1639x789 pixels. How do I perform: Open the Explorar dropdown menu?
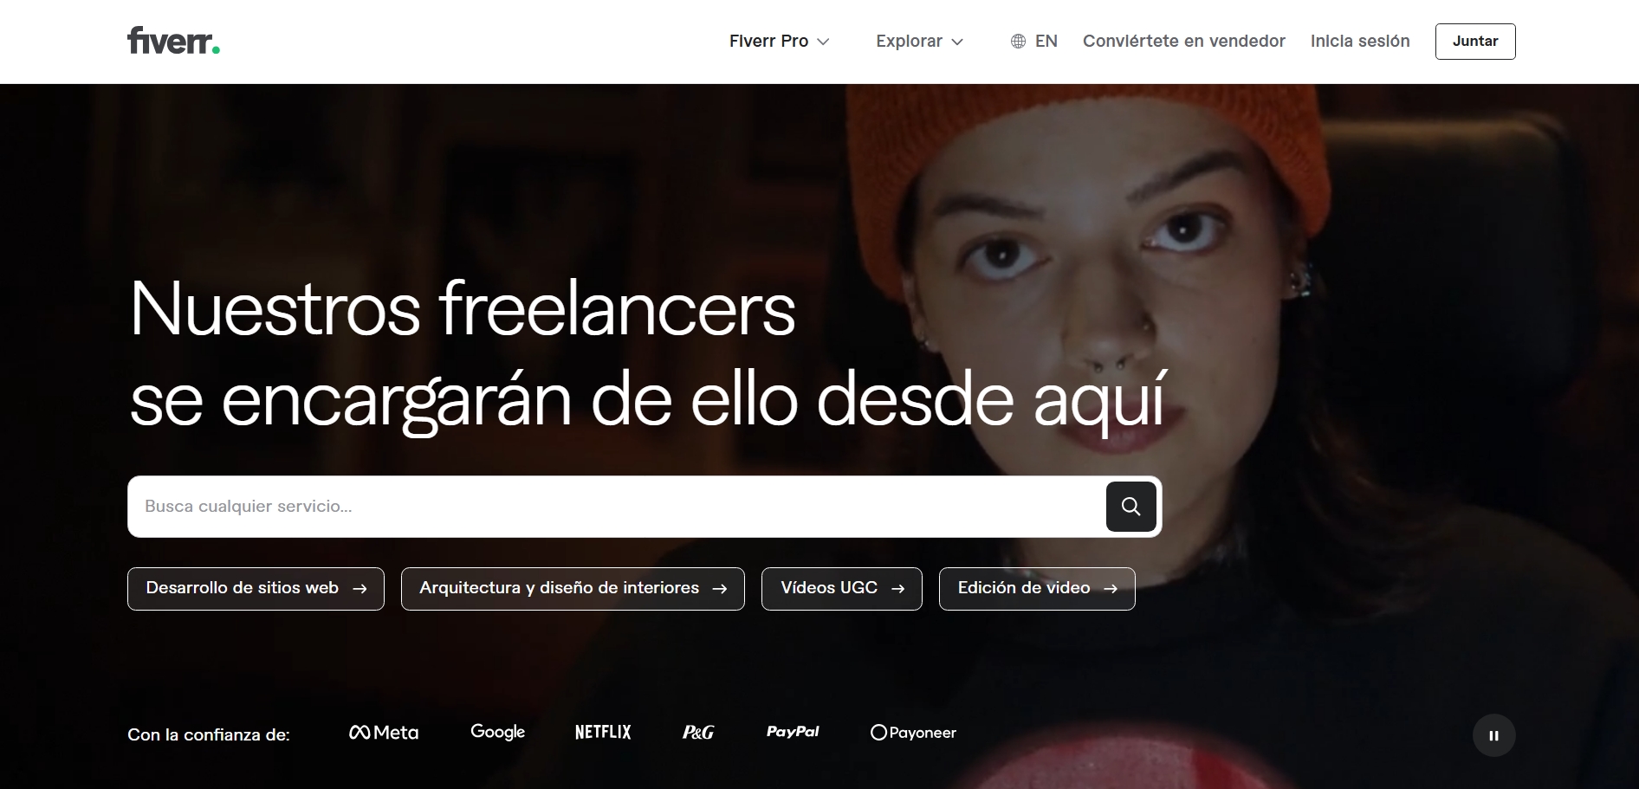919,42
